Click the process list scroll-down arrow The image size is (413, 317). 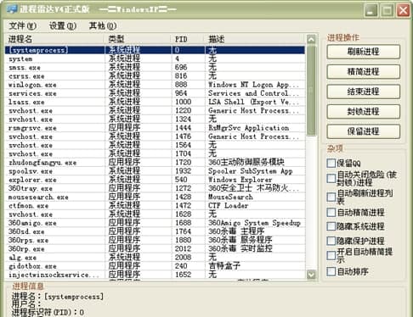(311, 275)
